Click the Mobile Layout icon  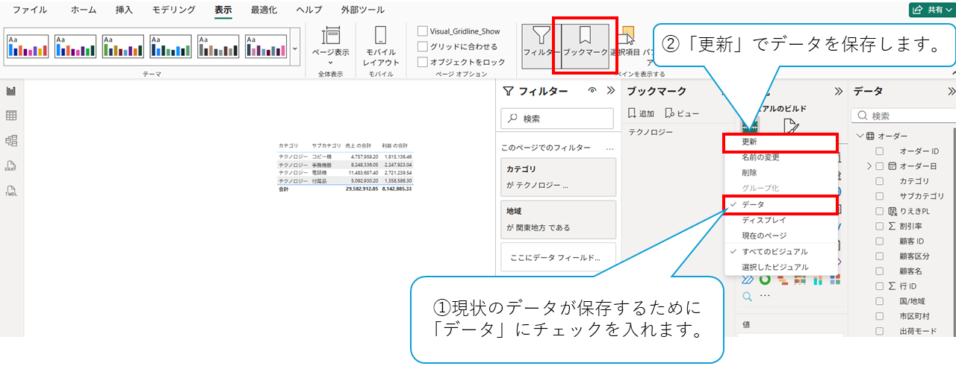[x=380, y=45]
